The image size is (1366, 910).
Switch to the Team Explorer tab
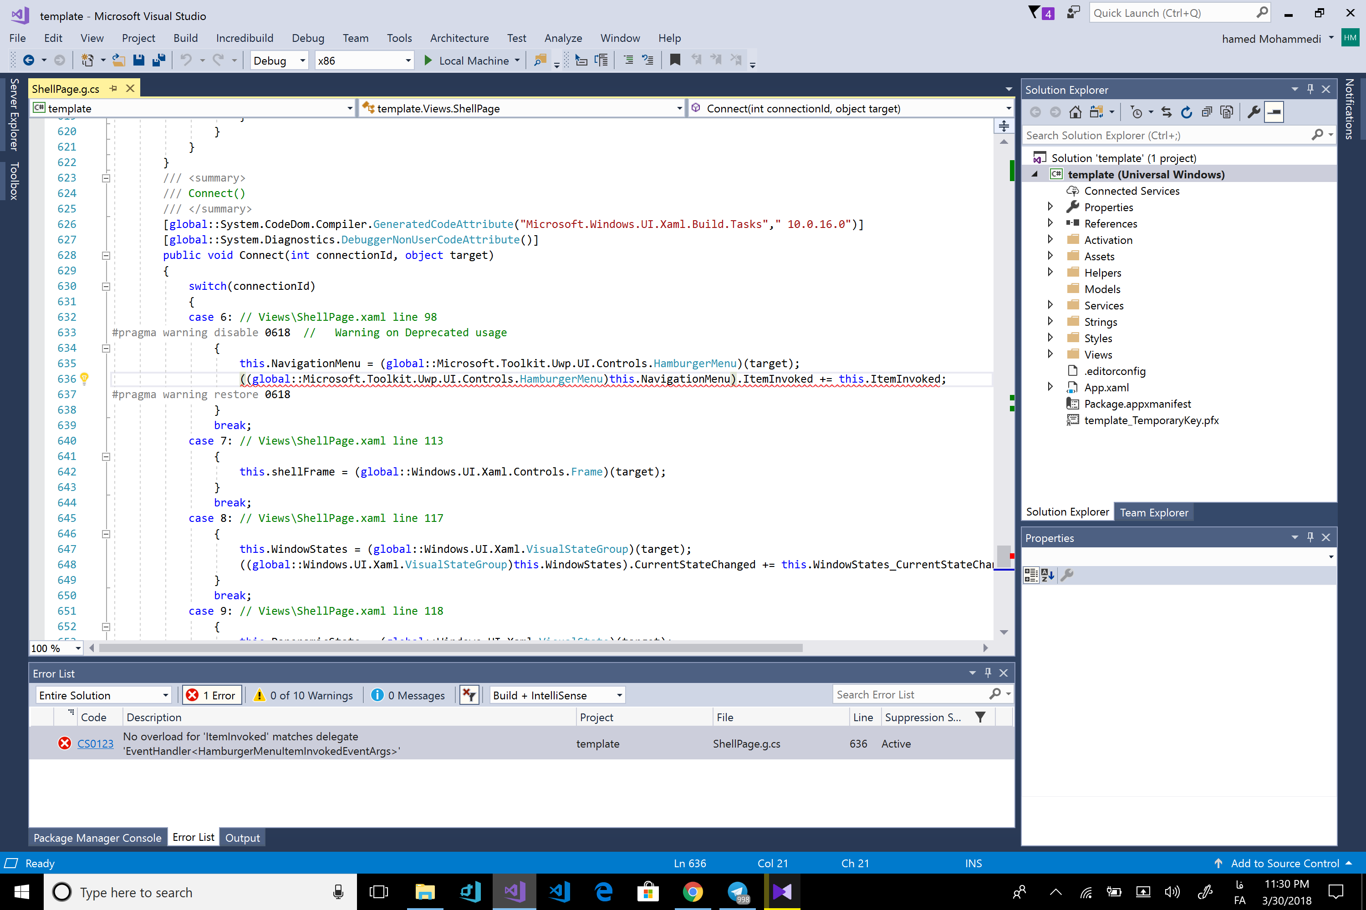(1154, 512)
